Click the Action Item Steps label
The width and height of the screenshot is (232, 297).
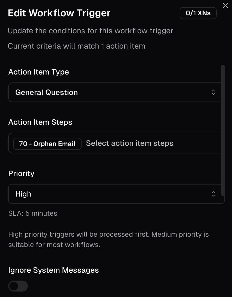(40, 122)
